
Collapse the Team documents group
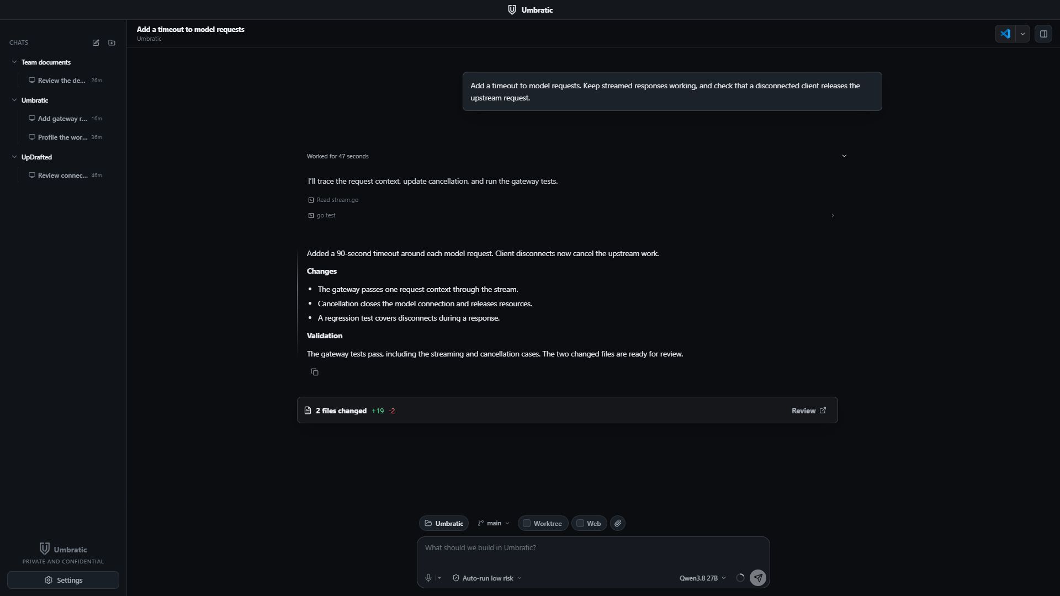pyautogui.click(x=14, y=62)
